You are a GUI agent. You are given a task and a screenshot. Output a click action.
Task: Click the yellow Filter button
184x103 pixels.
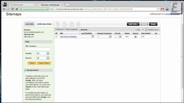tap(32, 63)
